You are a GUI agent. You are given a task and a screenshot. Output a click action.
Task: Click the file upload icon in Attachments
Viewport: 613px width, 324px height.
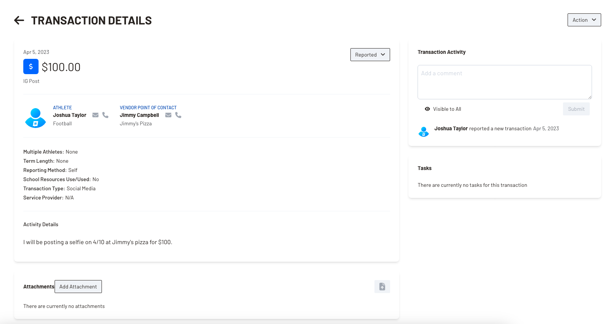click(x=382, y=287)
